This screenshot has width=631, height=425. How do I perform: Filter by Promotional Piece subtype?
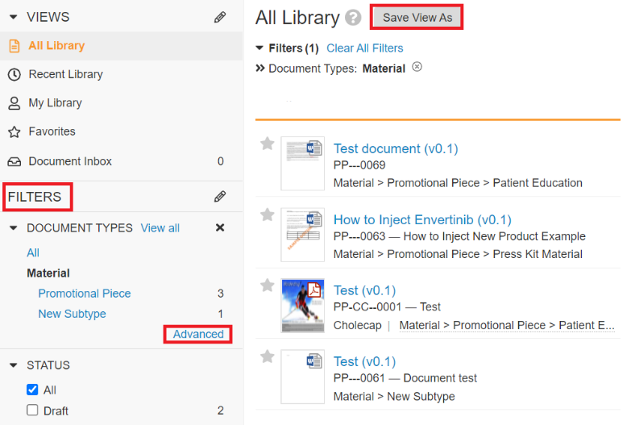pos(85,294)
